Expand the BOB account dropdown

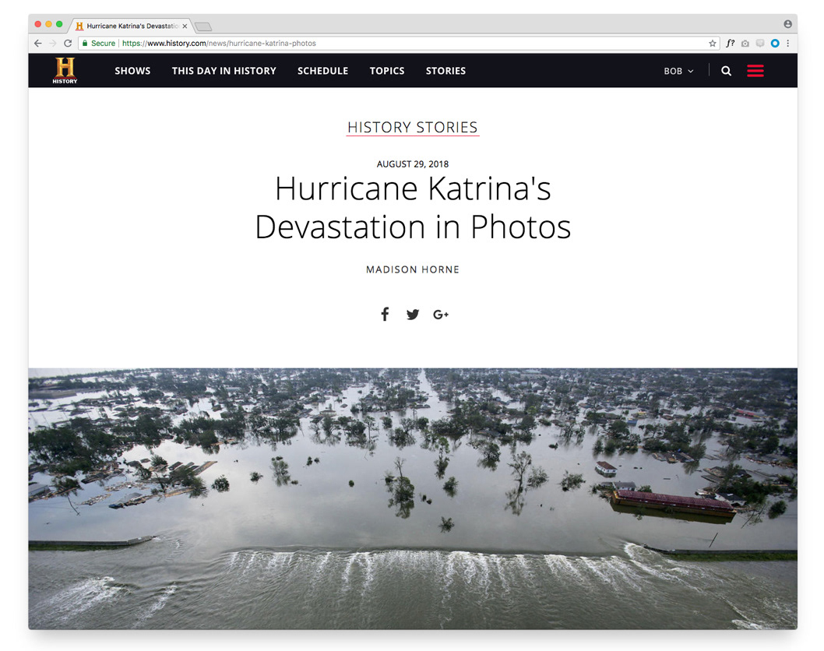pyautogui.click(x=678, y=71)
